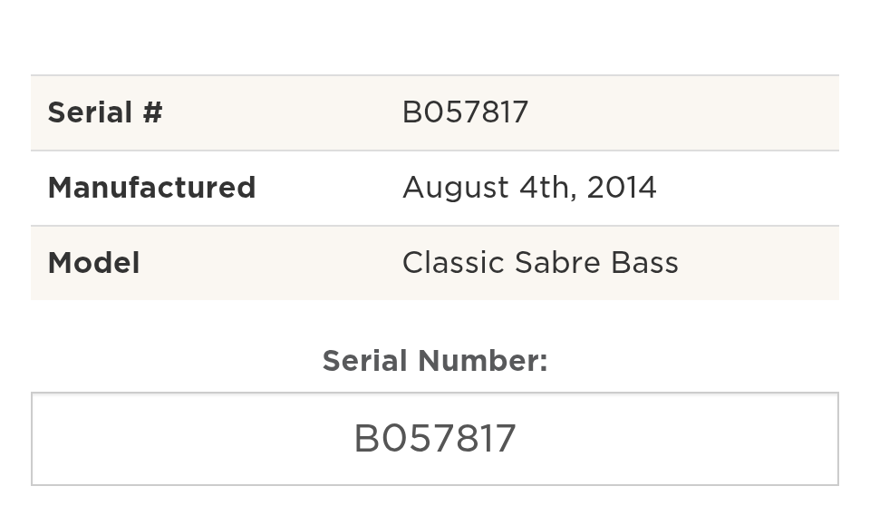Click the B057817 text inside the input box
Screen dimensions: 870x525
pyautogui.click(x=435, y=440)
